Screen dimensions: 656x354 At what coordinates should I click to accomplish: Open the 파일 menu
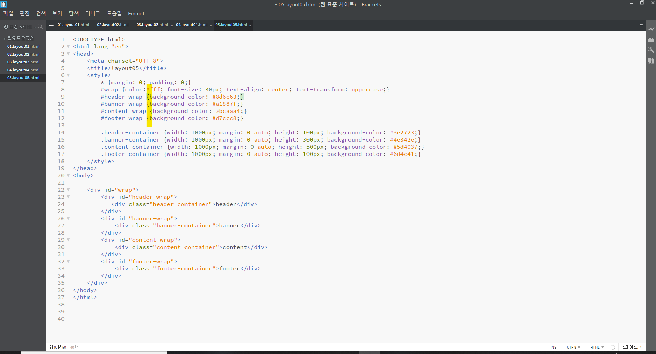tap(8, 13)
